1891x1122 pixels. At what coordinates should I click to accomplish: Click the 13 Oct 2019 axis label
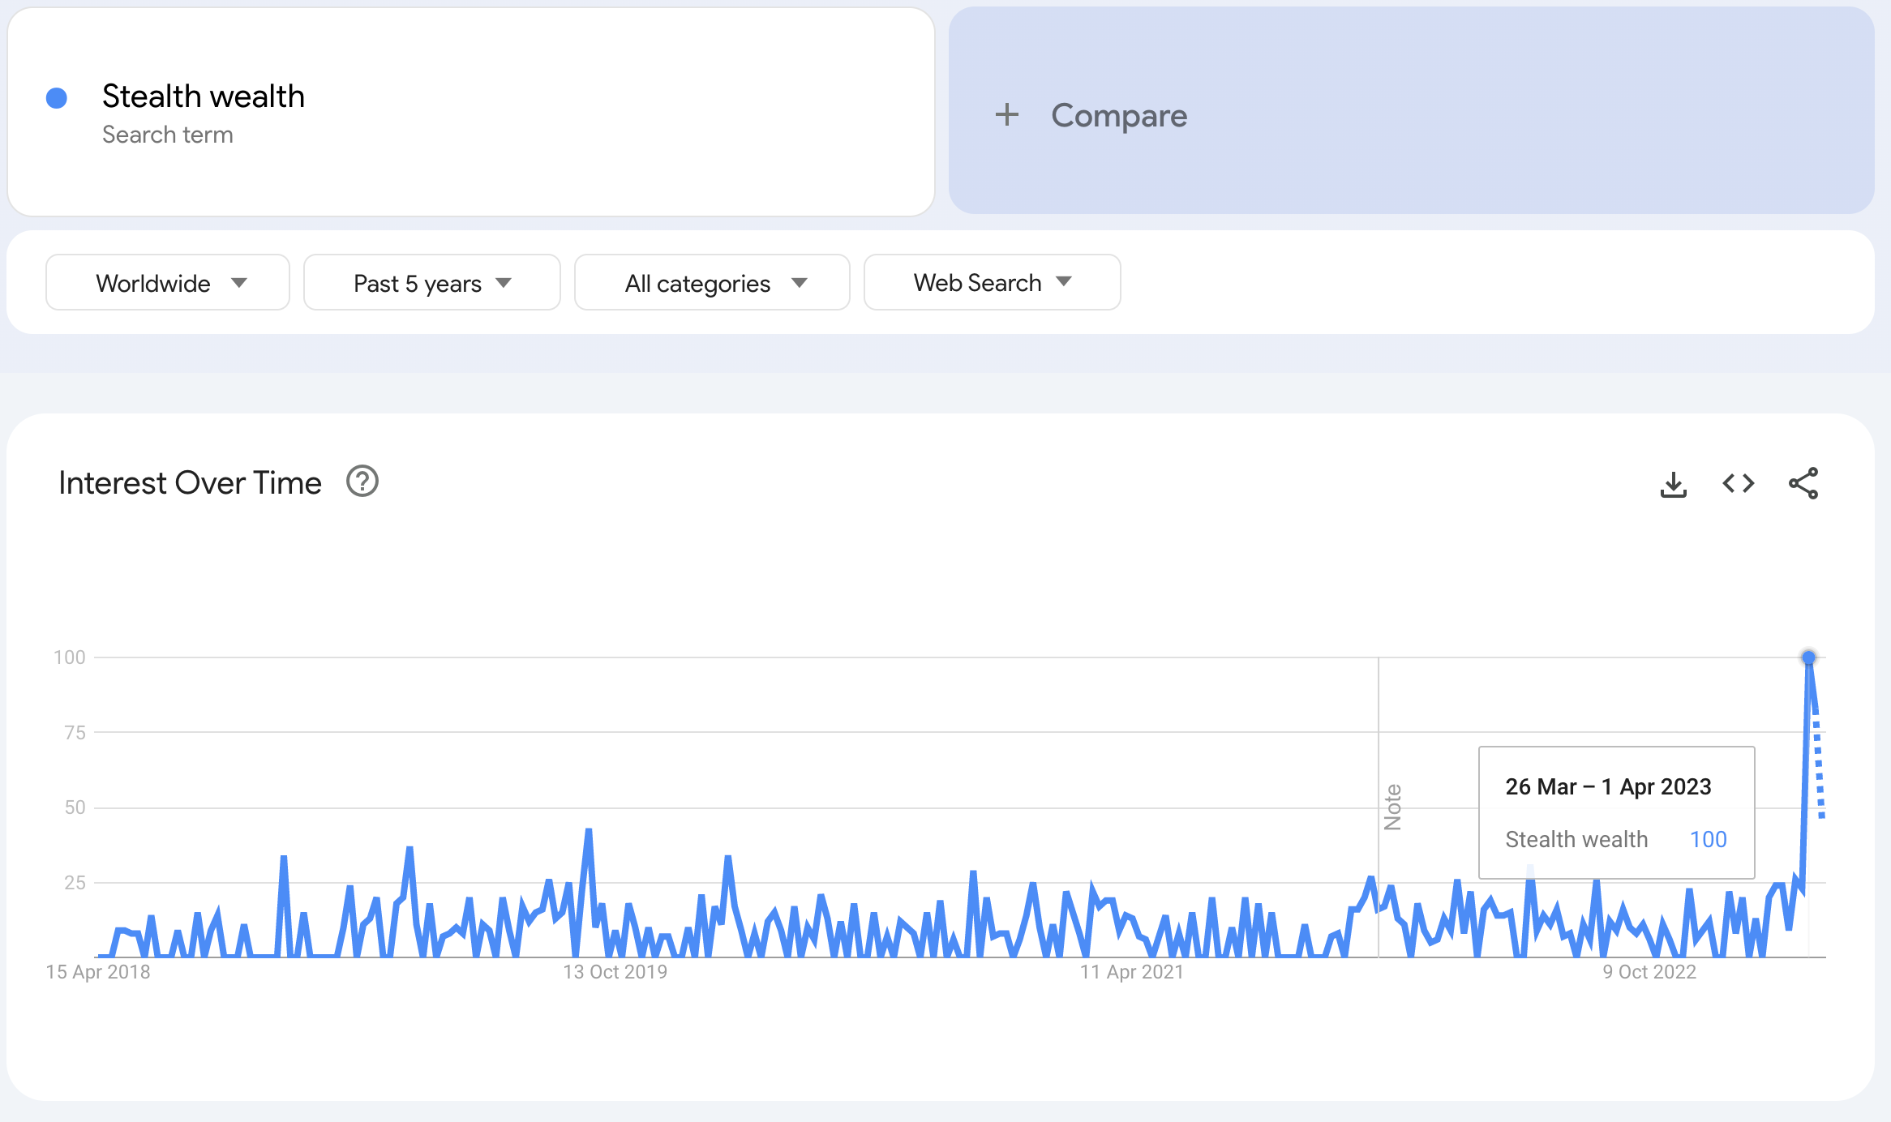pyautogui.click(x=615, y=972)
